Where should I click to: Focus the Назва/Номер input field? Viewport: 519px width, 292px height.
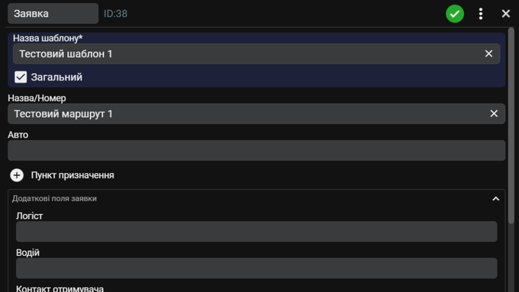[256, 114]
